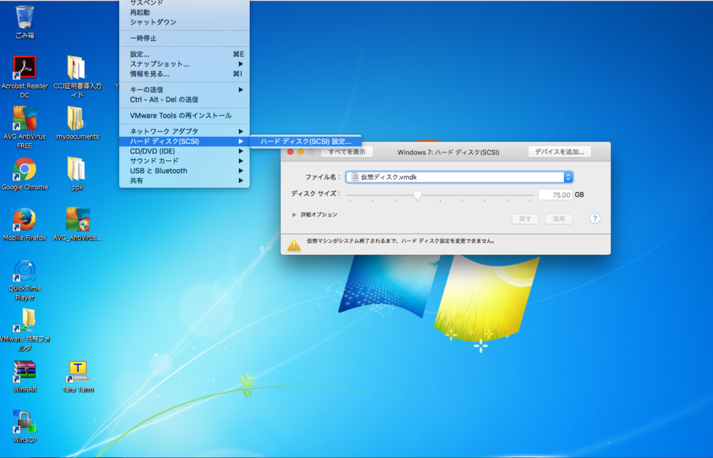Select ハード ディスク(SCSI) 設定... submenu entry
Viewport: 713px width, 458px height.
306,141
